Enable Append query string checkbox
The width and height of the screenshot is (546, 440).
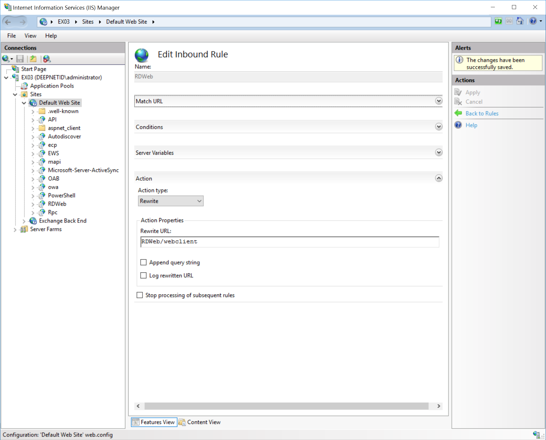pos(144,262)
